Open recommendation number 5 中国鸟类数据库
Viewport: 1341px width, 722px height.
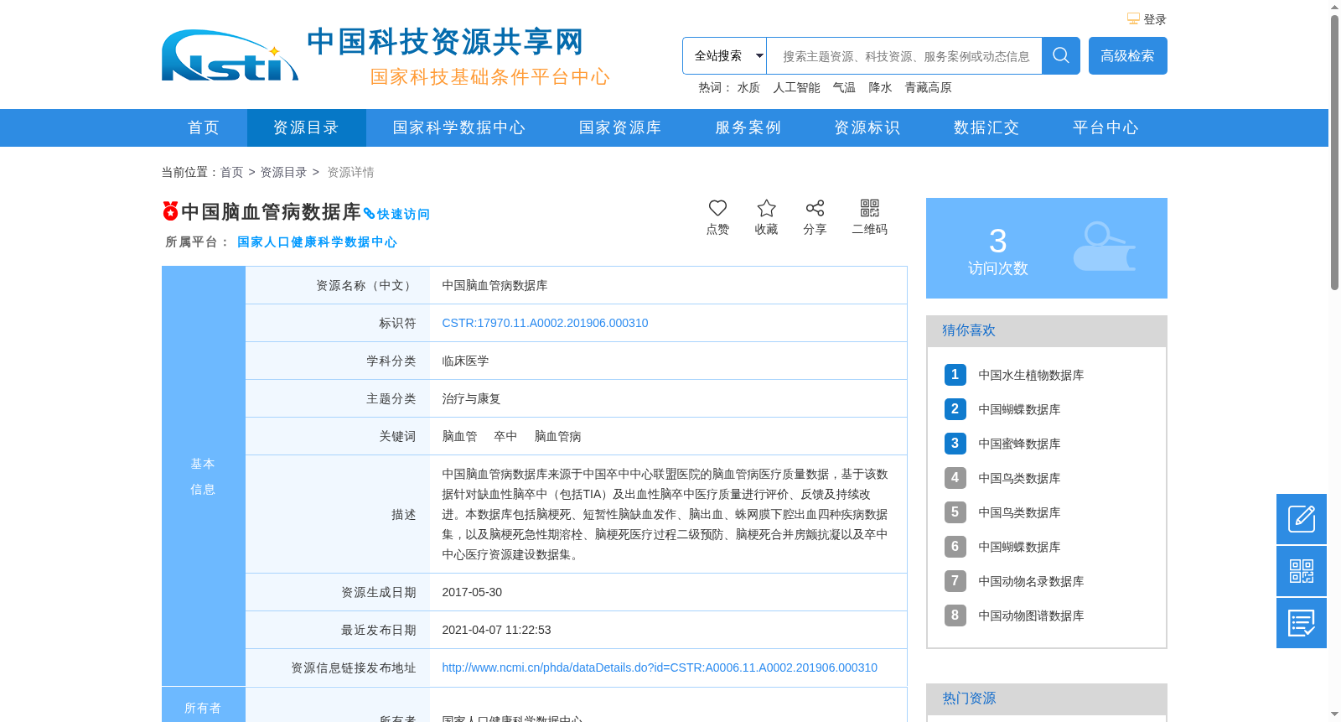click(x=1019, y=512)
